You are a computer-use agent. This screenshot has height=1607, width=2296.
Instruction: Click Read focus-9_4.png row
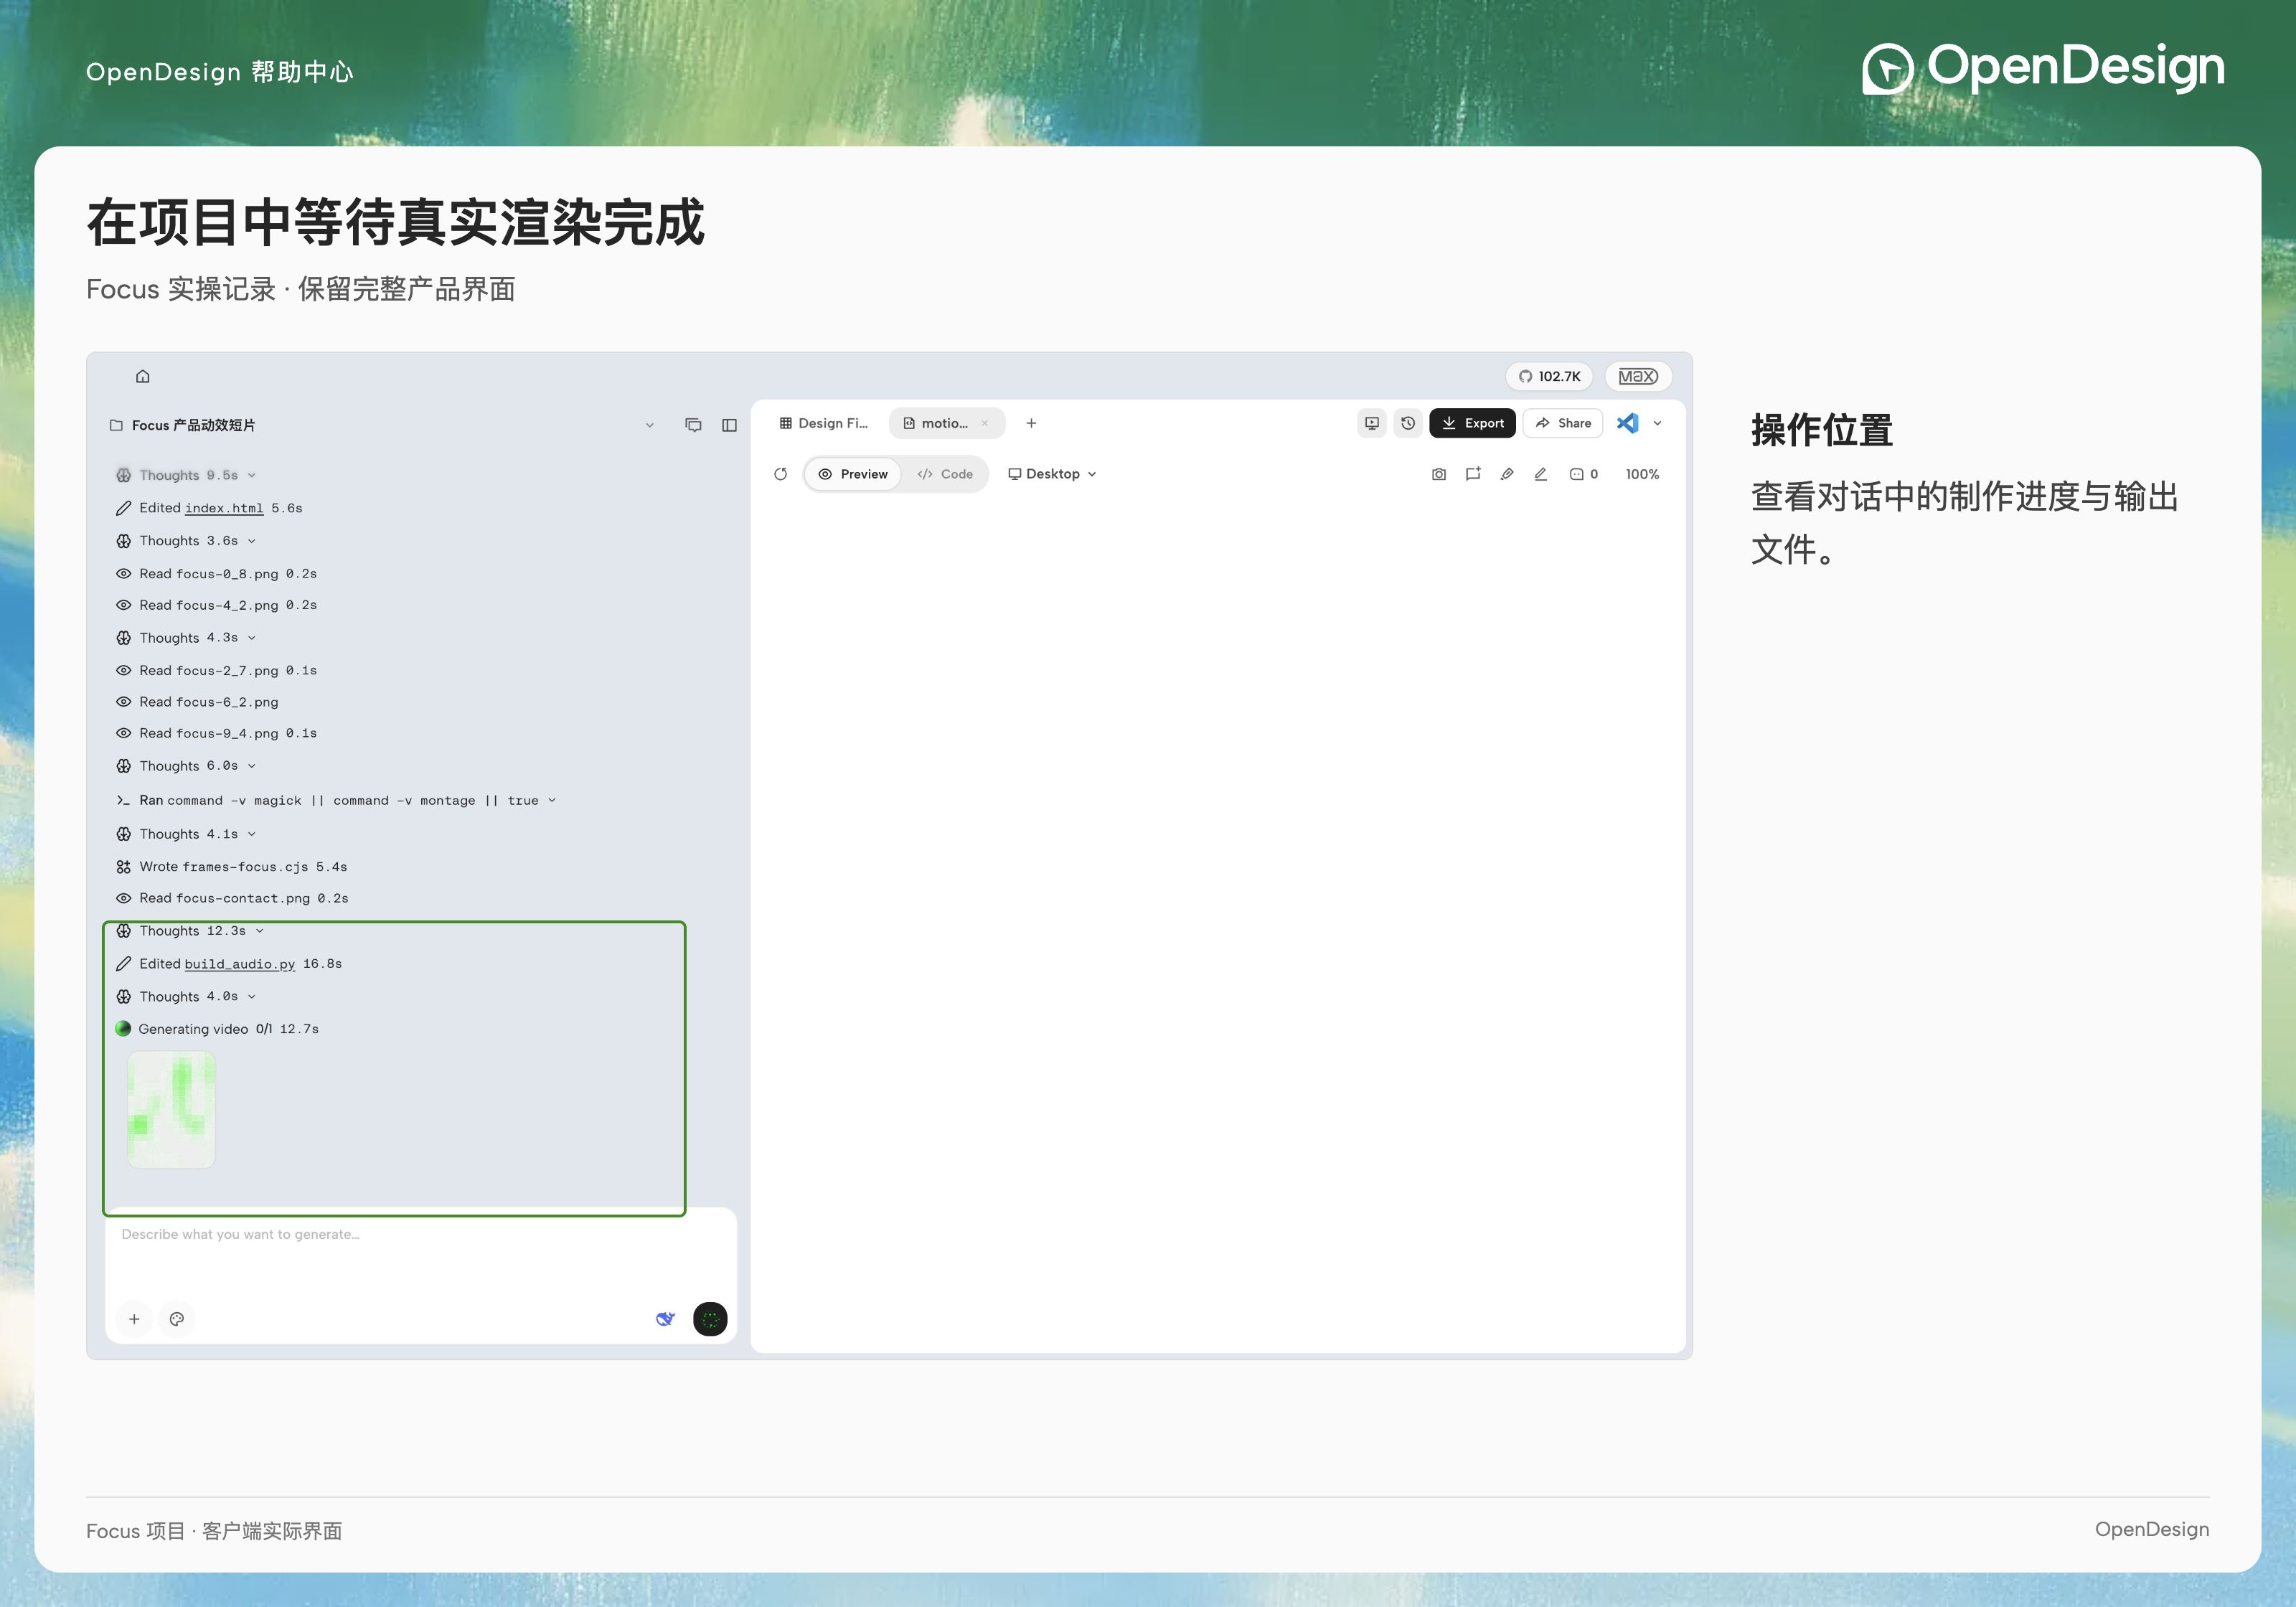click(x=216, y=733)
